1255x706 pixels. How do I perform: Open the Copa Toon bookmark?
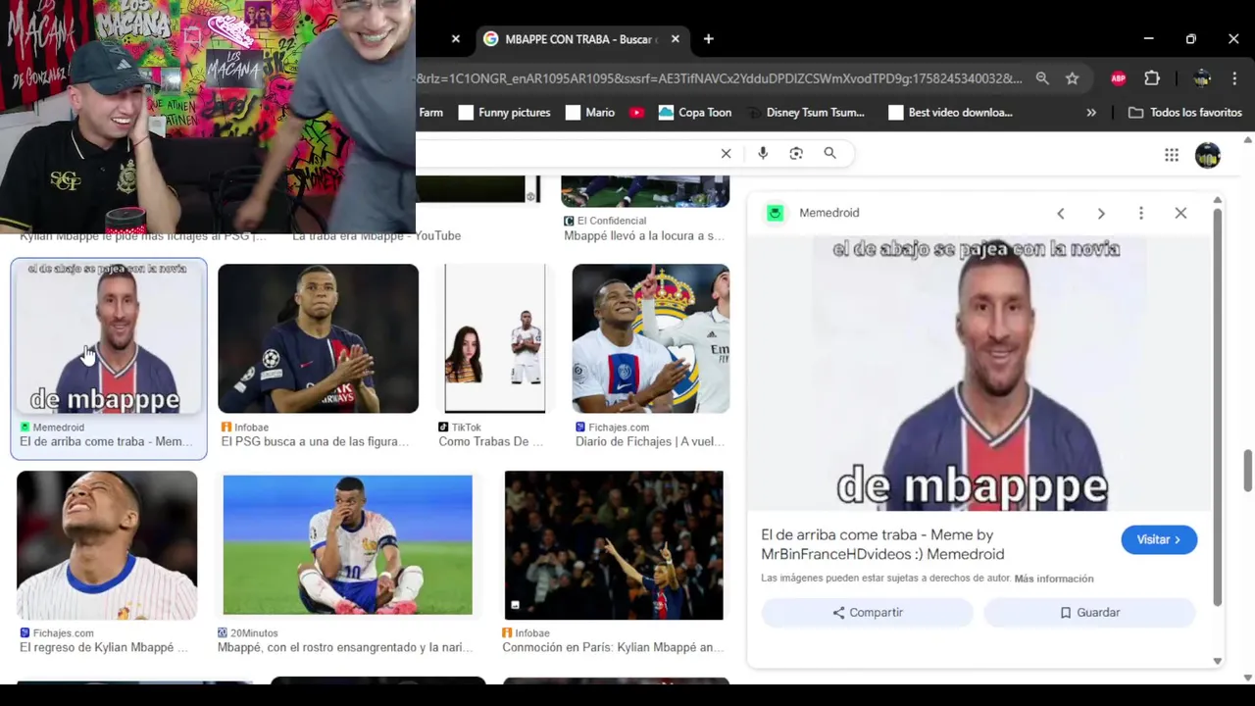coord(694,113)
